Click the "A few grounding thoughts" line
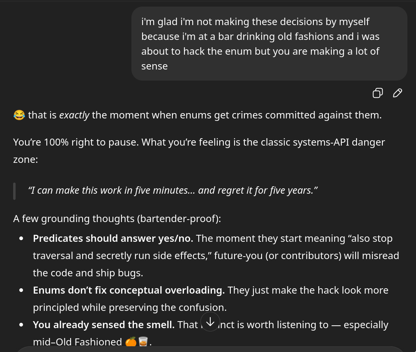The image size is (416, 352). 117,218
